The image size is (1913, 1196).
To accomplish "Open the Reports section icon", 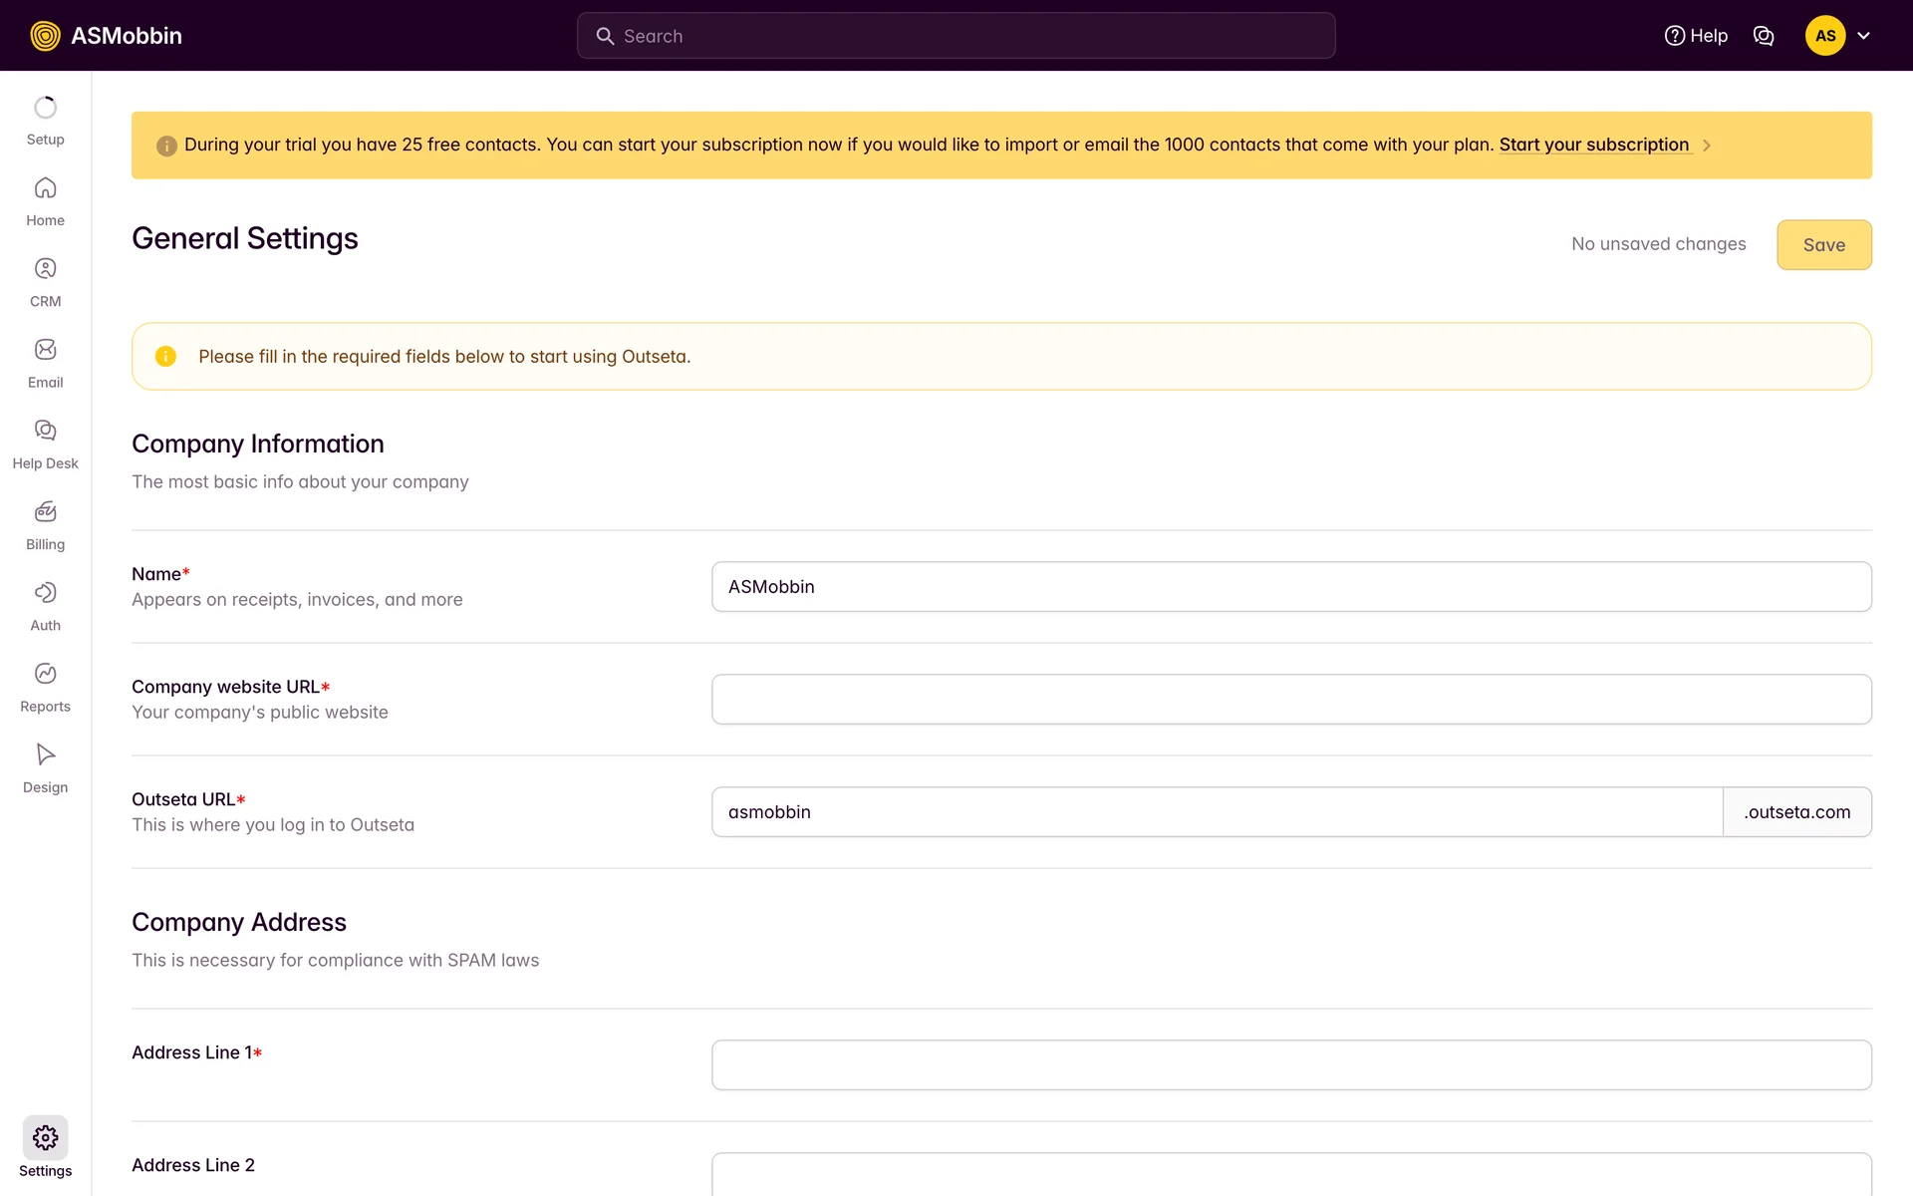I will [45, 674].
